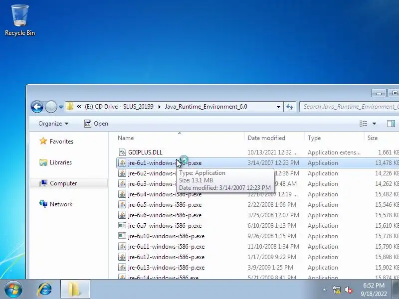Click the Open toolbar button
The image size is (399, 299).
(96, 124)
